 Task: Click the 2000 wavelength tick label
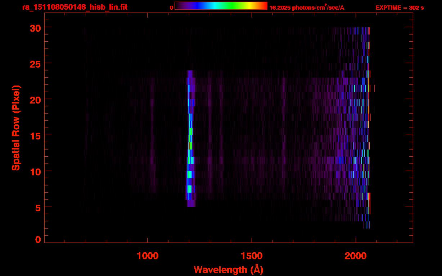coord(356,256)
